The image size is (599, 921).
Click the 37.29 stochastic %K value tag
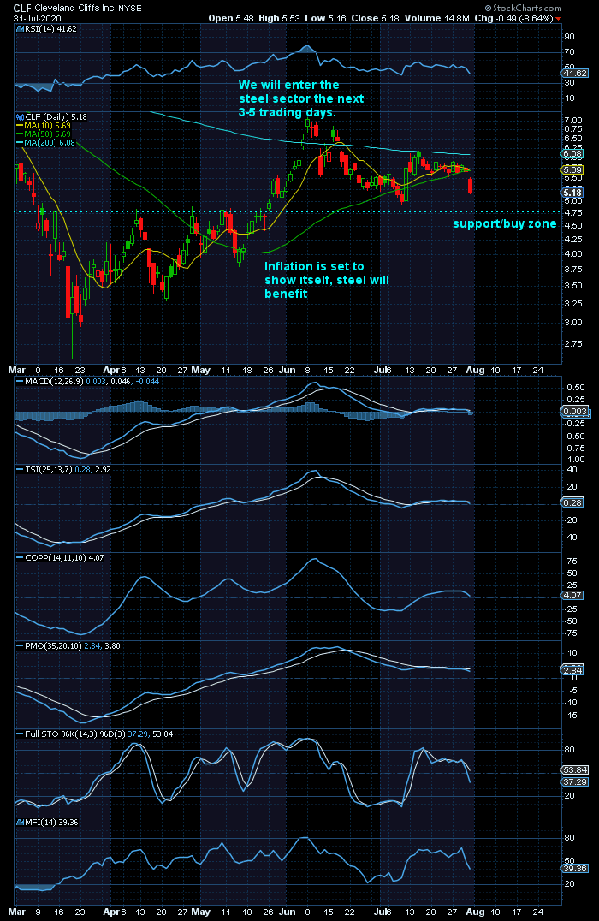(x=574, y=781)
